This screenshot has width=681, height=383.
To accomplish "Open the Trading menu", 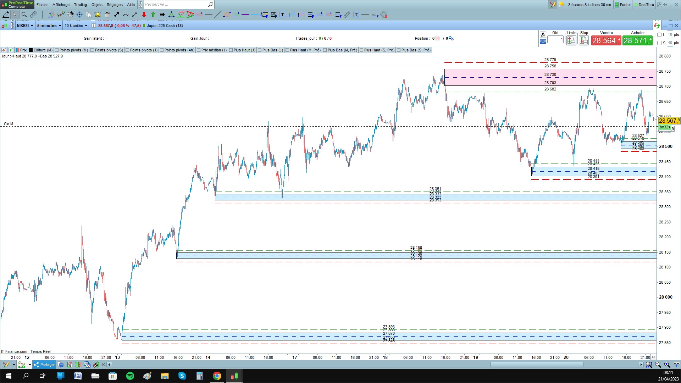I will 80,5.
